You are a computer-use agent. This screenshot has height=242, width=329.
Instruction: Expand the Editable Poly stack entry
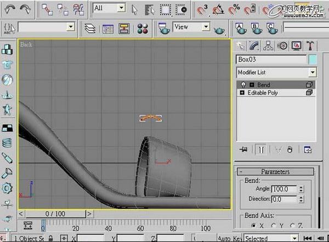[242, 93]
